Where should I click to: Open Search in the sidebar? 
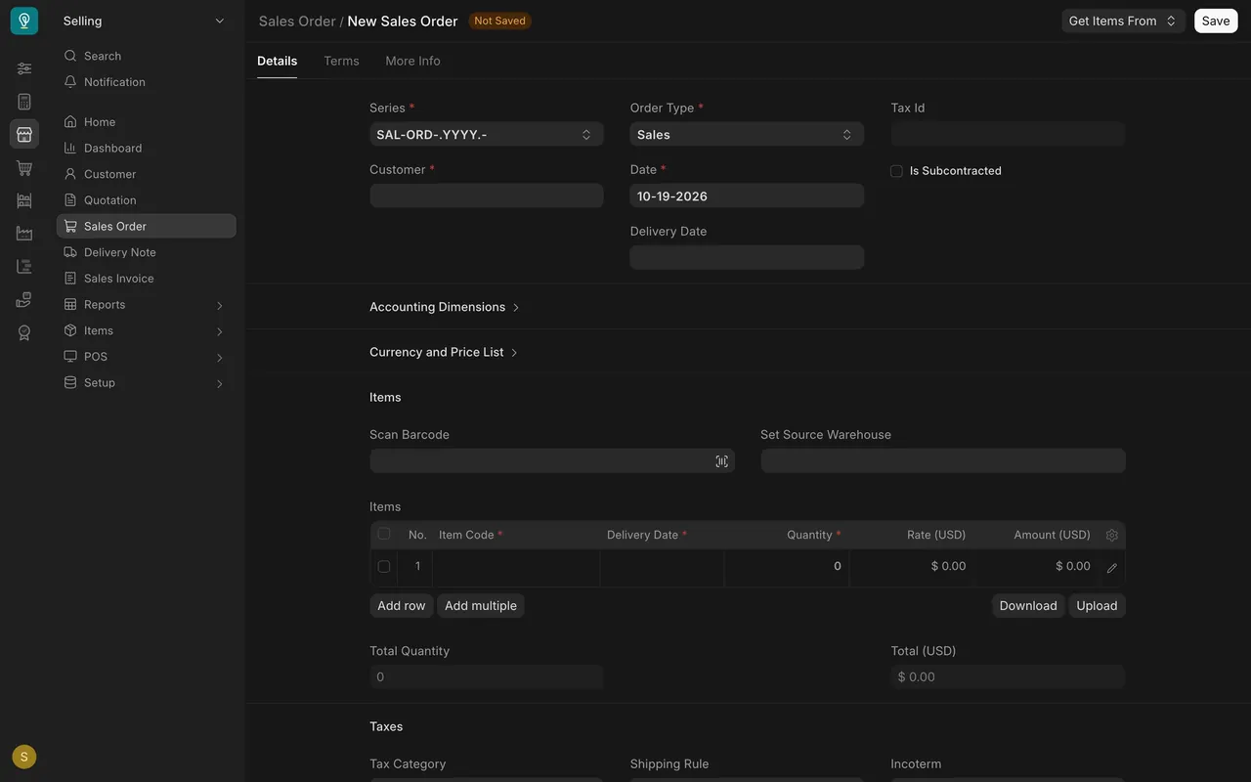click(147, 56)
